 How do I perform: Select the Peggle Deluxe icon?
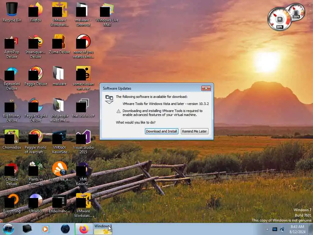[35, 76]
